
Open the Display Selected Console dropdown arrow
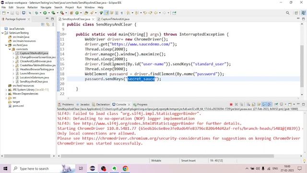pyautogui.click(x=285, y=104)
